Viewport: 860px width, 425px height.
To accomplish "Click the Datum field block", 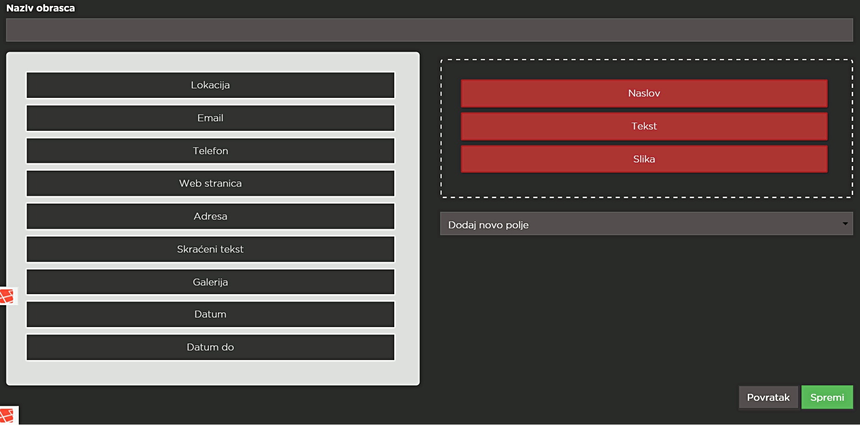I will (x=210, y=314).
